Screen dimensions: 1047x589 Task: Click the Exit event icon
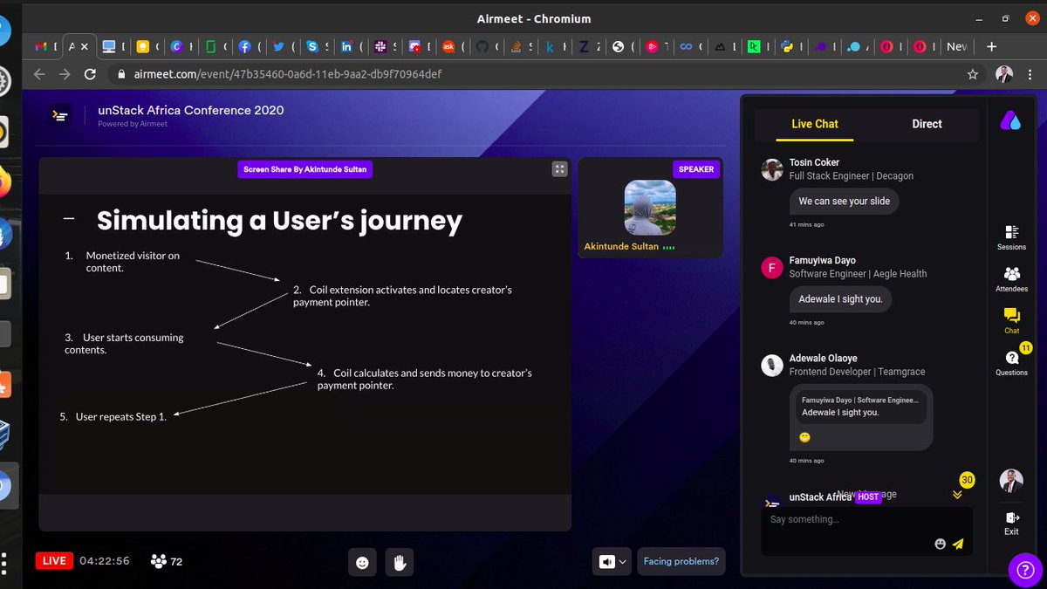[1011, 524]
